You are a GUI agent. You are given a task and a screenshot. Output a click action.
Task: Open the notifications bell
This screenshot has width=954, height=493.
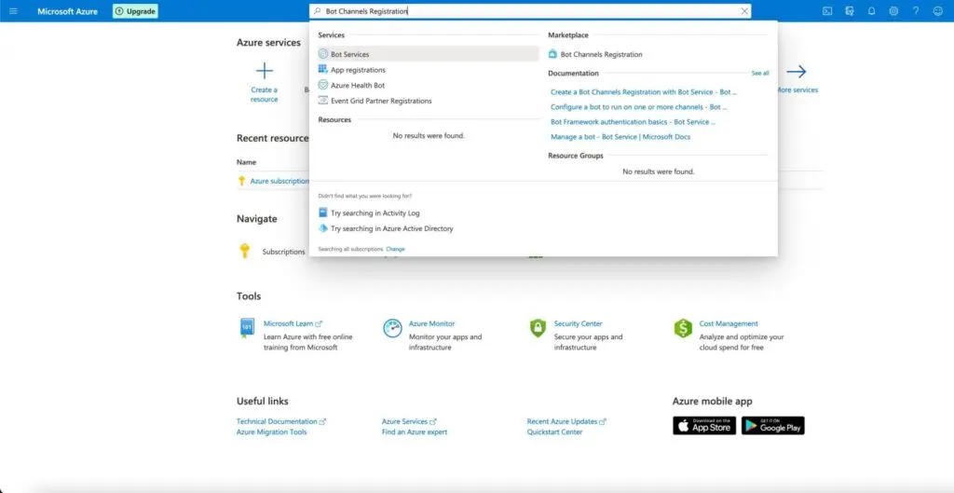click(x=871, y=11)
